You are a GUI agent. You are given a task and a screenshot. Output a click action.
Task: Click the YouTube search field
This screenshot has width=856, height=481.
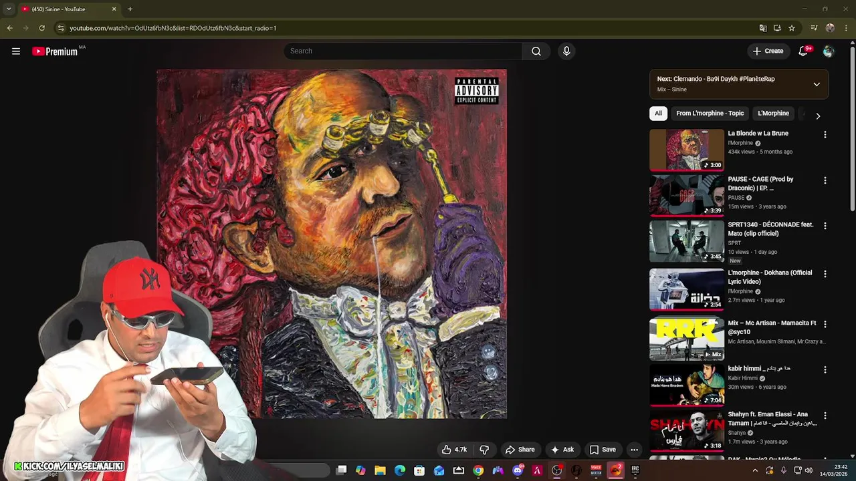(x=403, y=51)
